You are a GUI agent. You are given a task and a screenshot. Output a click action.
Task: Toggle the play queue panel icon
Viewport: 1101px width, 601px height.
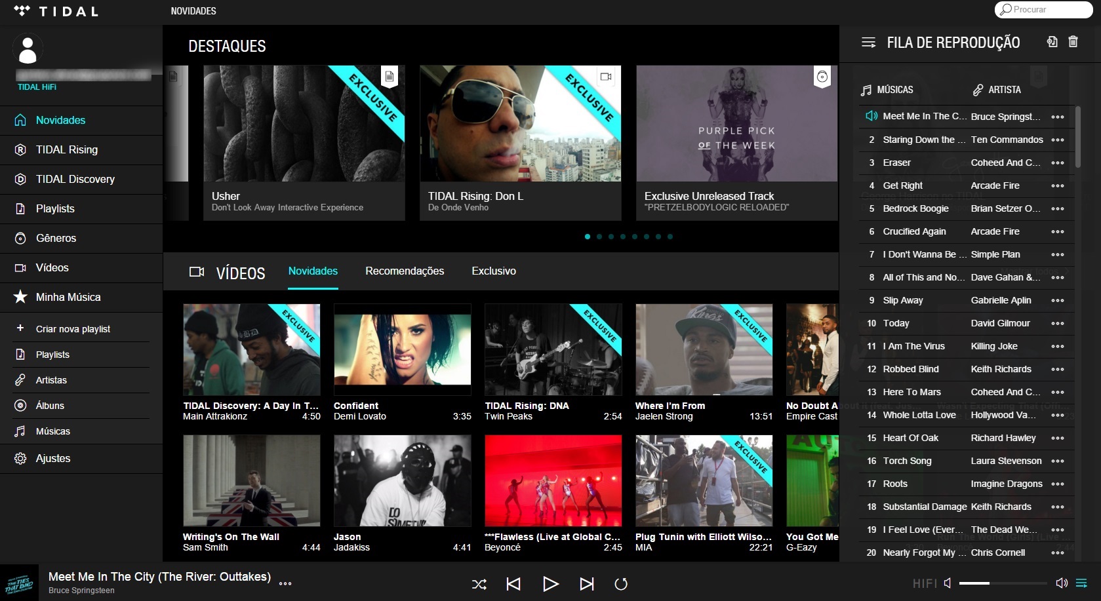click(1082, 583)
